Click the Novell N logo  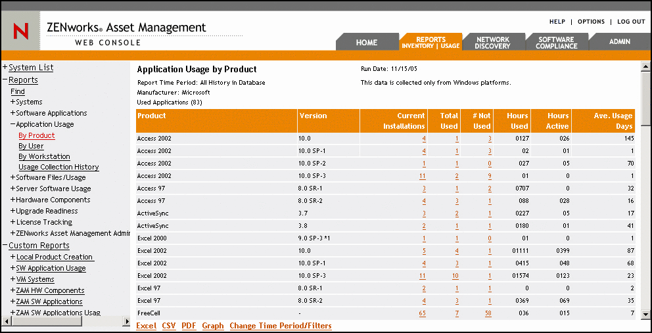21,31
